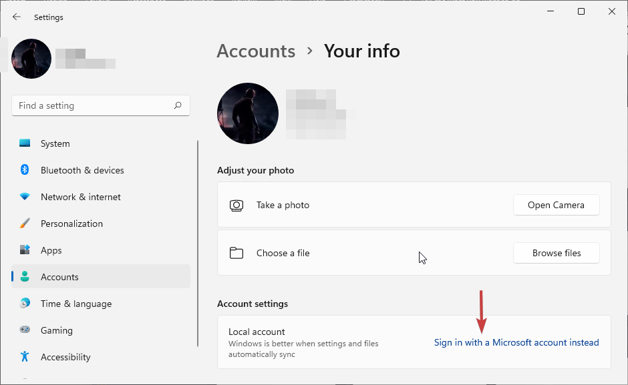Screen dimensions: 628x385
Task: Click the folder icon beside Choose a file
Action: tap(237, 253)
